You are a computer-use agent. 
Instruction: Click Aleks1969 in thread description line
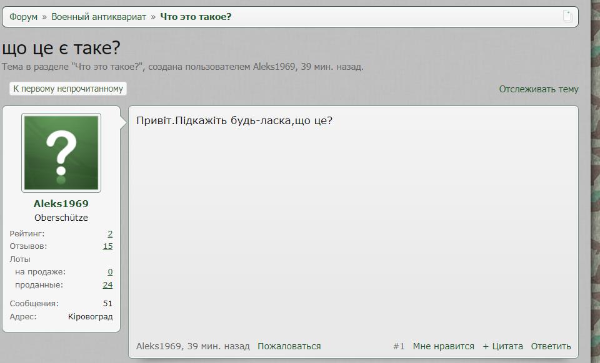coord(274,67)
